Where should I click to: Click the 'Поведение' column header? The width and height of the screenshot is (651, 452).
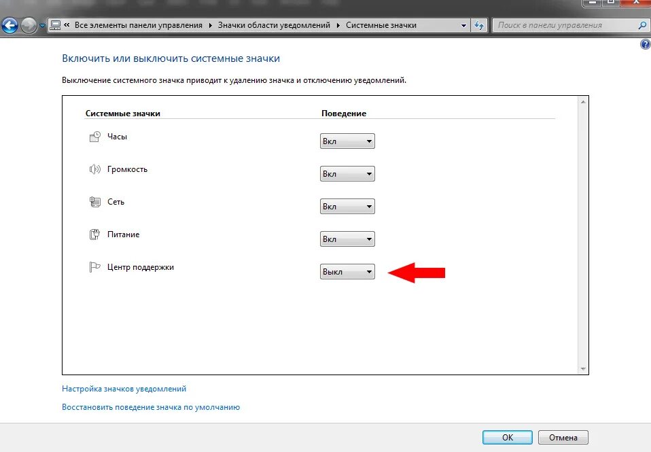pos(344,114)
